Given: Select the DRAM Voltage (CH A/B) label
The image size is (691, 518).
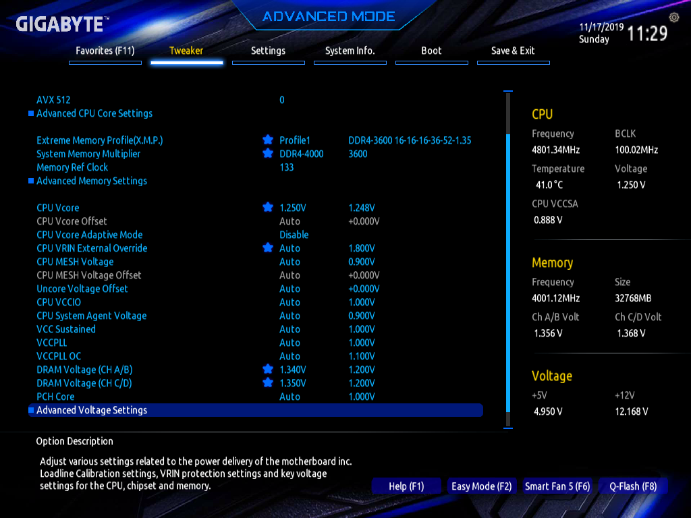Looking at the screenshot, I should 84,370.
